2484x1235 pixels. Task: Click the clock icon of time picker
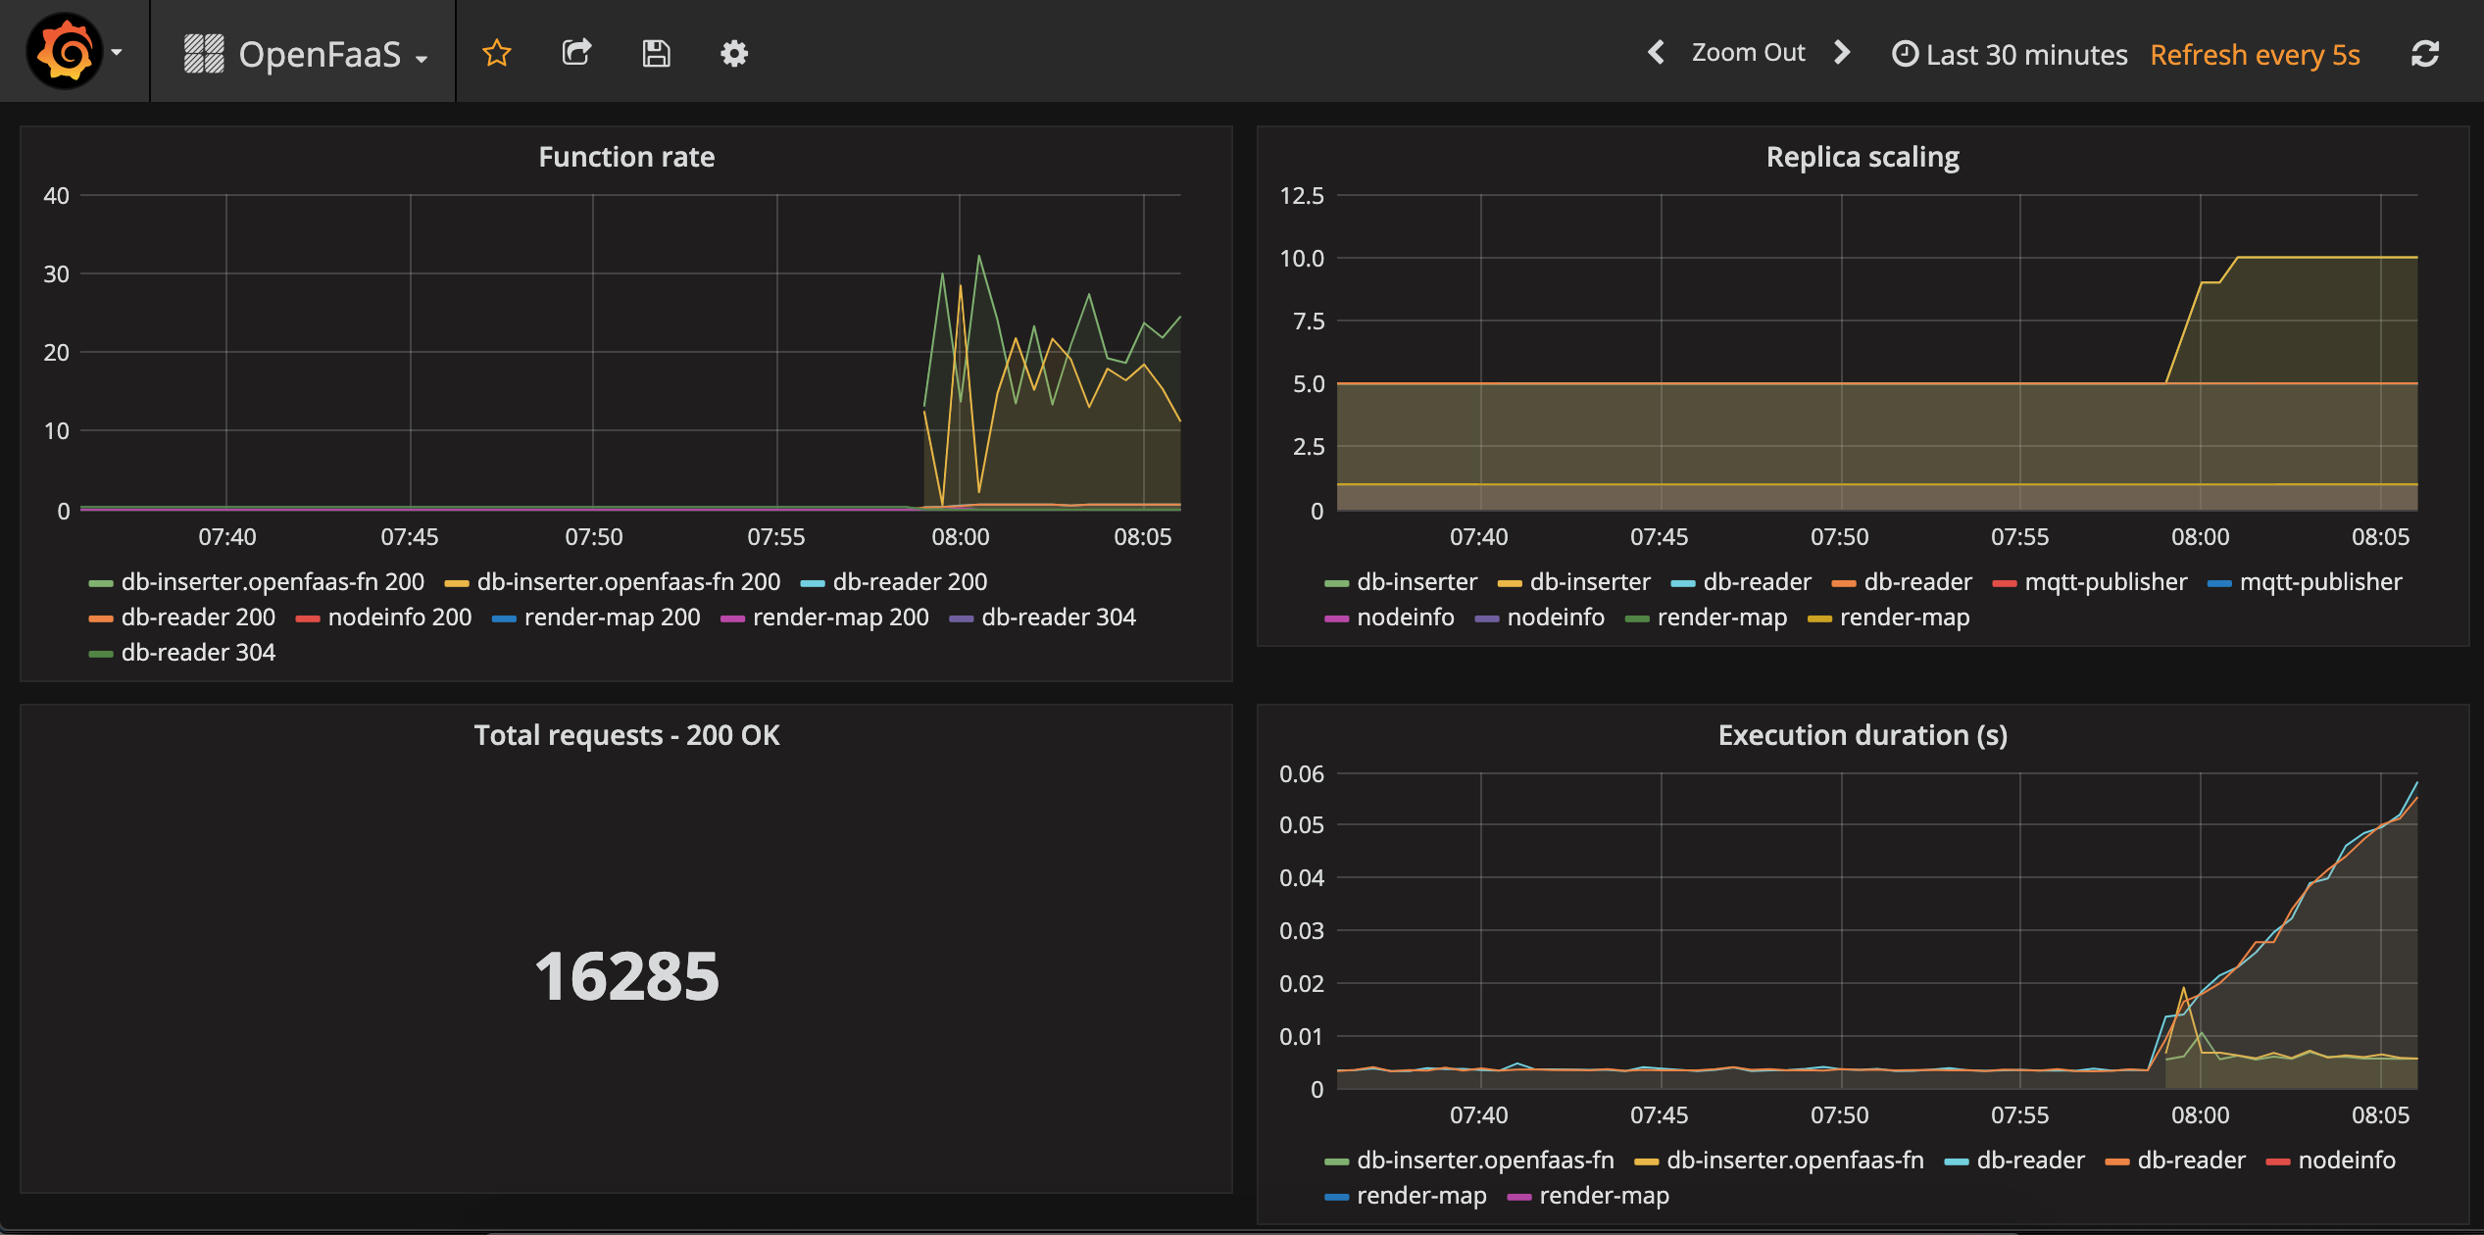[1905, 53]
